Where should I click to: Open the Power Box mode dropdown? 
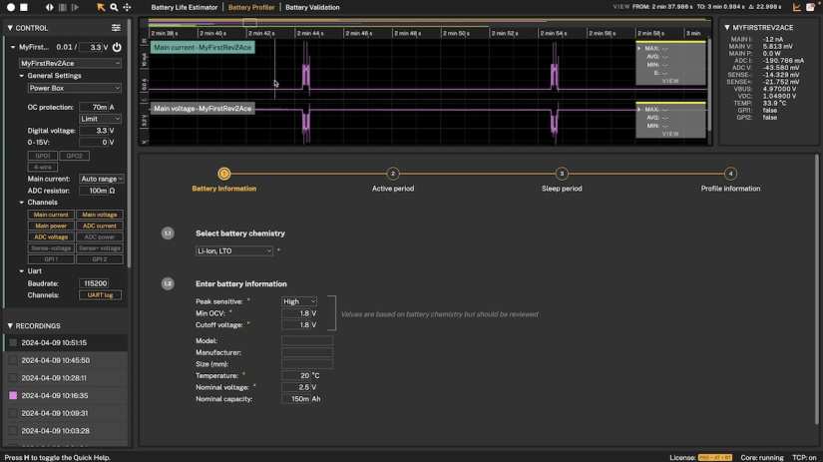tap(74, 88)
